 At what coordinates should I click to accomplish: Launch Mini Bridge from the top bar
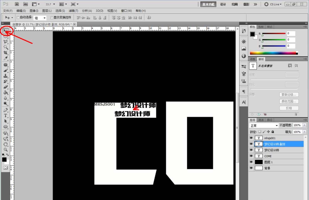click(x=25, y=4)
